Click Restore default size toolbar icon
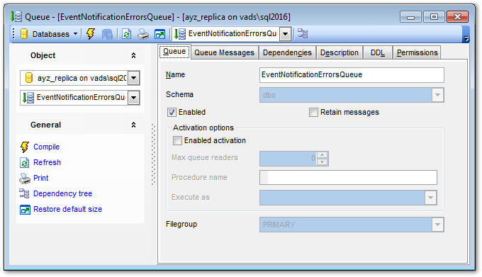 click(160, 34)
